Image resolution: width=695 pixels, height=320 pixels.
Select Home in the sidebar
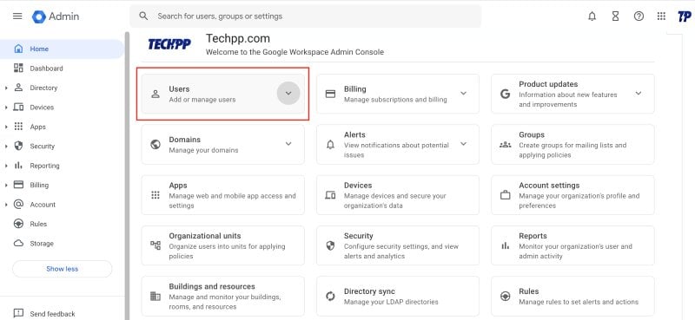[x=62, y=49]
